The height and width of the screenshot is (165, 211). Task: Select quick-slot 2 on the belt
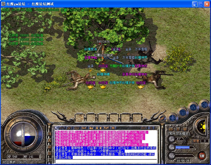point(91,118)
